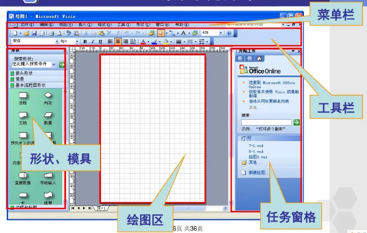
Task: Save the drawing with the floppy icon
Action: [x=34, y=33]
